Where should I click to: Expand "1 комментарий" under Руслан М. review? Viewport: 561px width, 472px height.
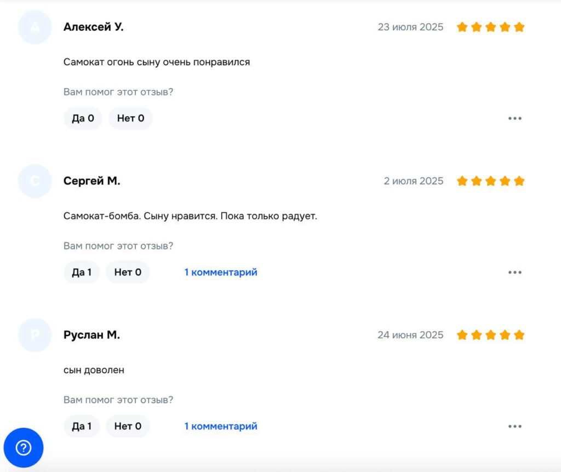221,426
